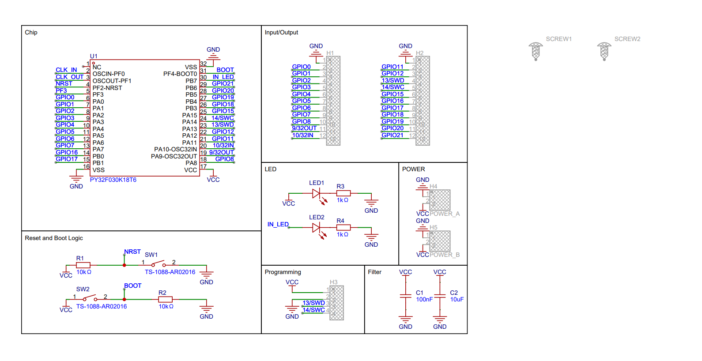Click the GPIO21 label at U1 pin 29
This screenshot has width=702, height=361.
pos(223,83)
